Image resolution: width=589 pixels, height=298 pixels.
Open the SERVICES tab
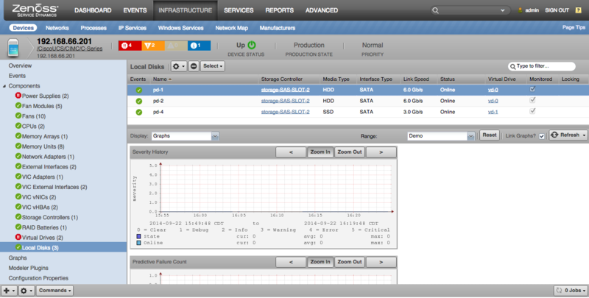pyautogui.click(x=239, y=10)
